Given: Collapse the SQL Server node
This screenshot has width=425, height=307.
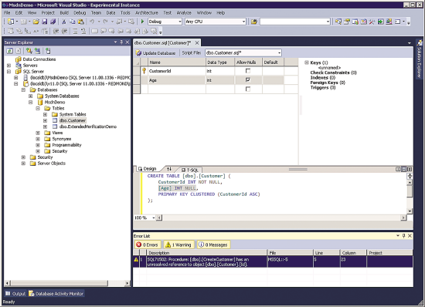Looking at the screenshot, I should coord(8,72).
